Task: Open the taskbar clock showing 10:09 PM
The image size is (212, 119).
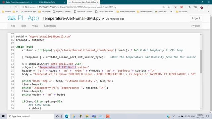Action: click(200, 116)
